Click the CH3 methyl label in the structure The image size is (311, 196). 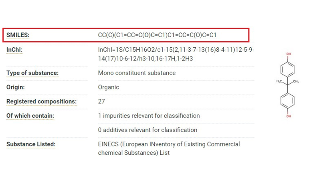click(295, 82)
